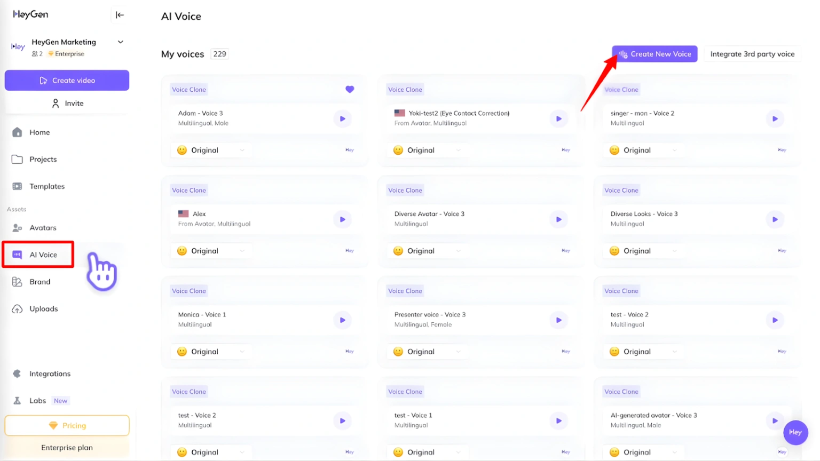
Task: Open the Original style dropdown for Adam's voice
Action: click(210, 150)
